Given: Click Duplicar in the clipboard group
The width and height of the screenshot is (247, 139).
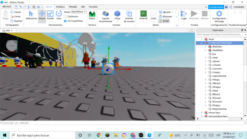Looking at the screenshot, I should point(16,21).
